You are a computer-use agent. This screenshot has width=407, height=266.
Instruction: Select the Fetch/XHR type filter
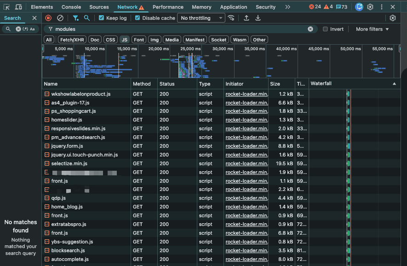tap(72, 40)
